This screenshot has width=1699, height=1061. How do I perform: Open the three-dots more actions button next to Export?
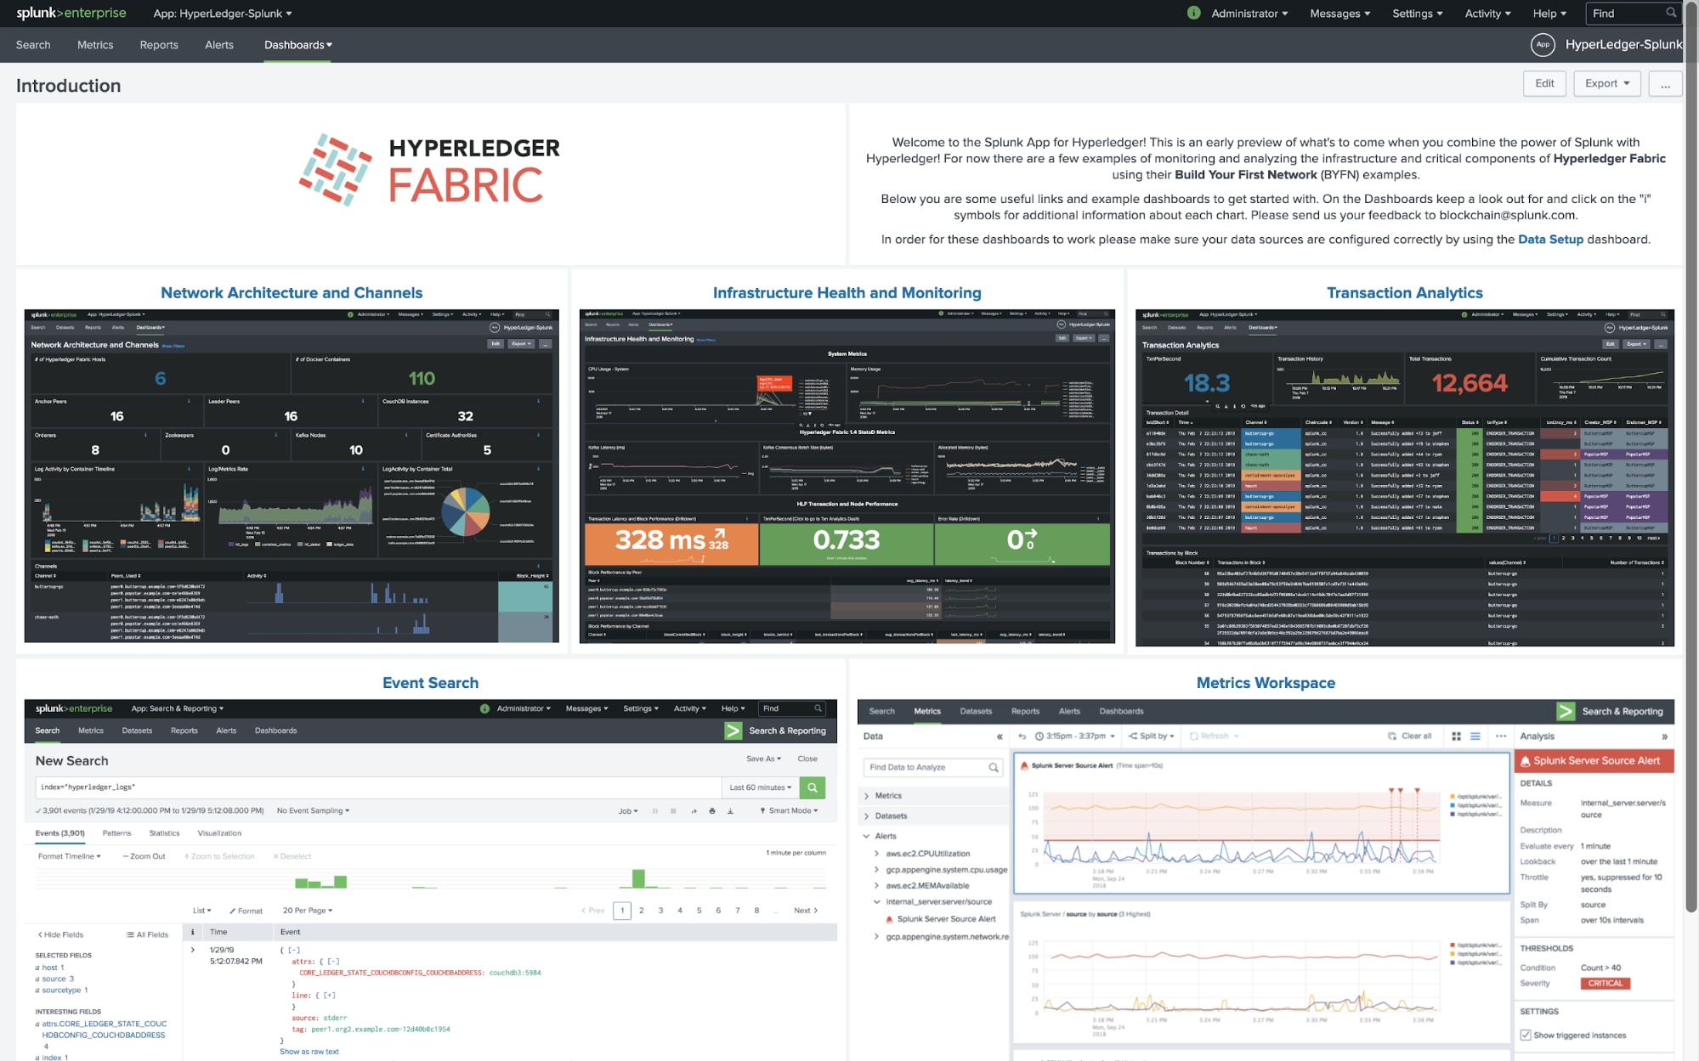point(1665,83)
